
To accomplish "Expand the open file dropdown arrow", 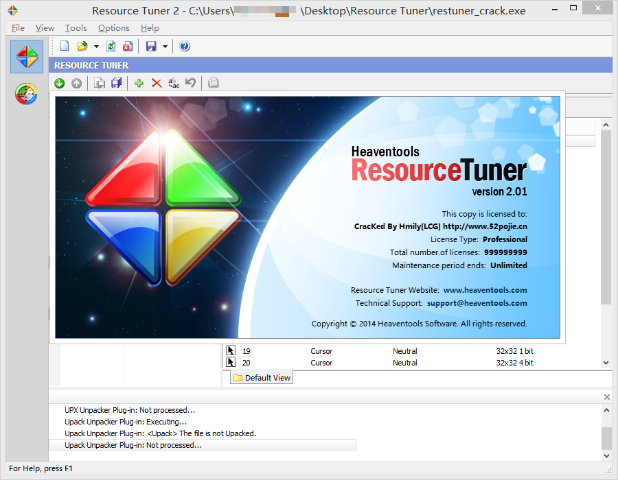I will (96, 47).
